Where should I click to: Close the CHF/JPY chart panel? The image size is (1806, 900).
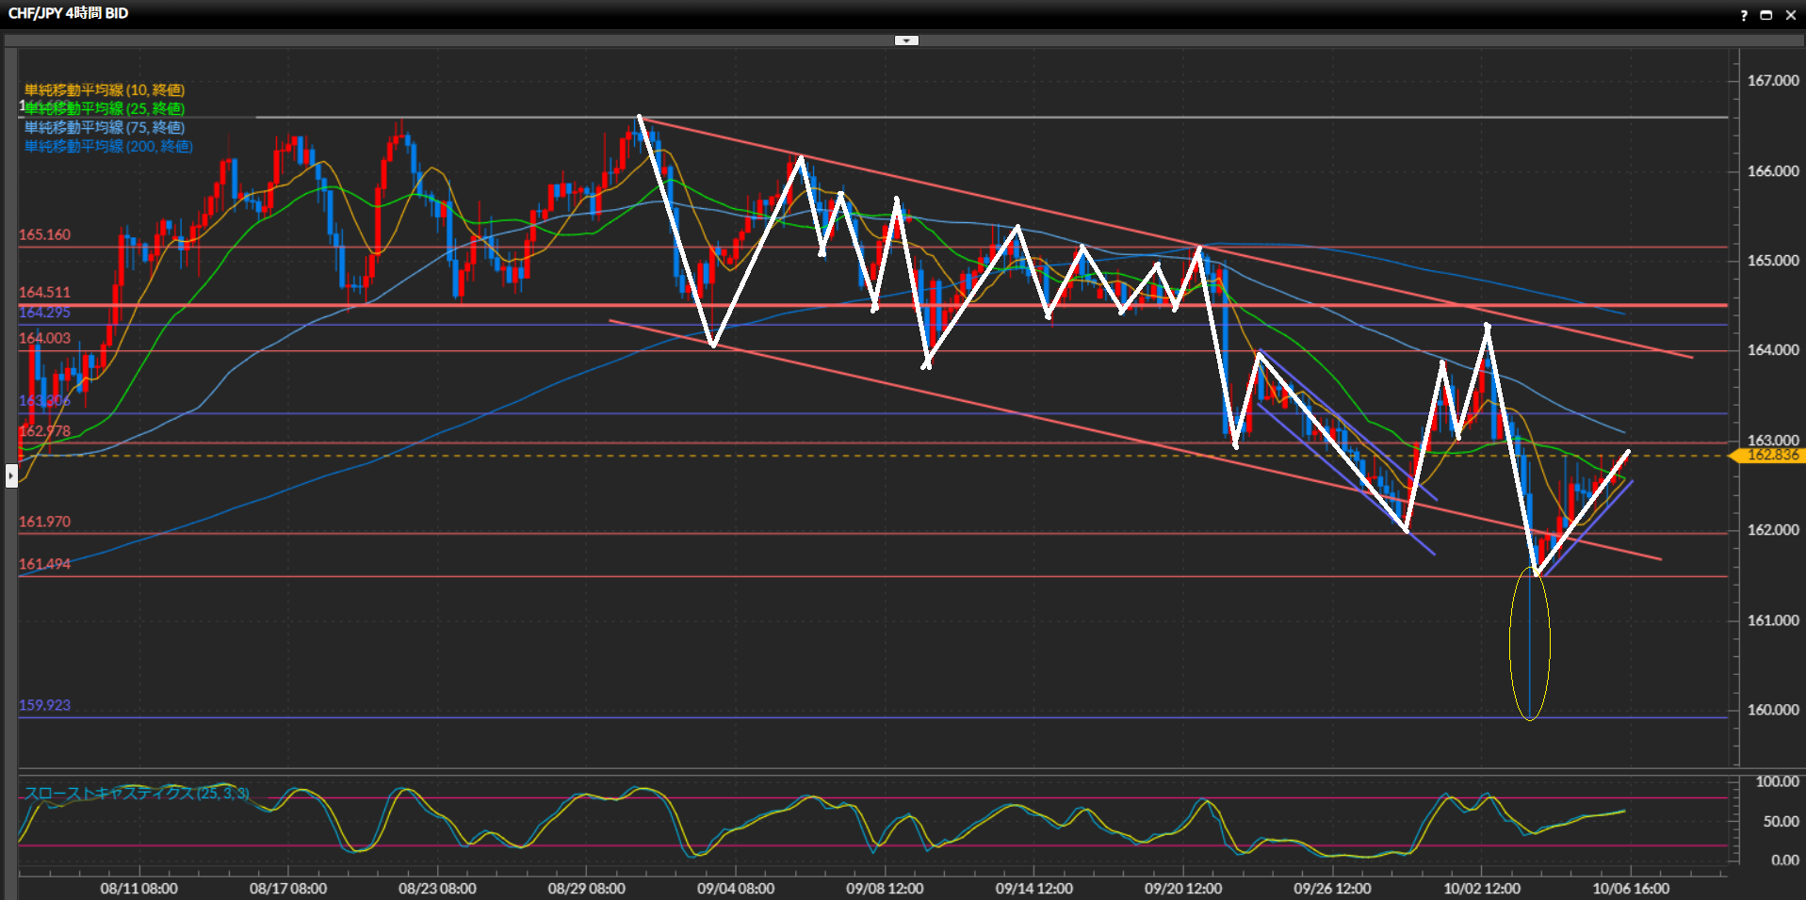pos(1791,15)
